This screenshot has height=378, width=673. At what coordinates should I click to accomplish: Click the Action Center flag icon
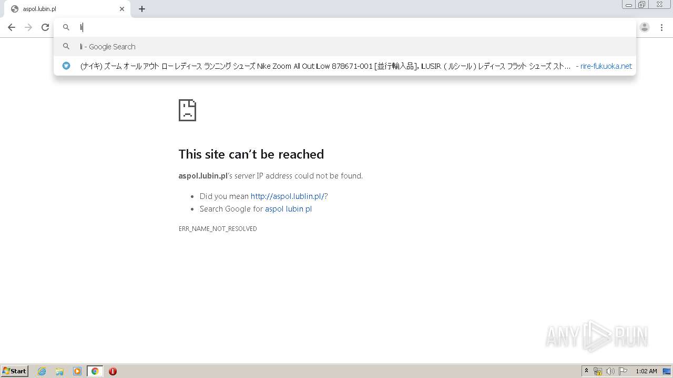(623, 371)
